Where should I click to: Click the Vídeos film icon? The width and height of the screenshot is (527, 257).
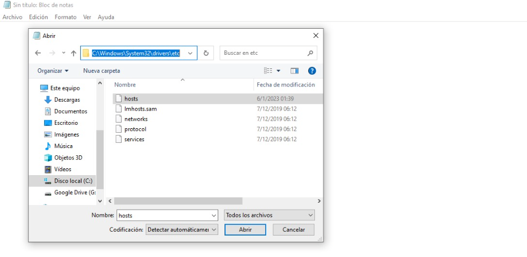coord(48,169)
